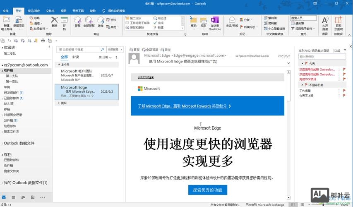This screenshot has width=353, height=207.
Task: Open the 其他 respond dropdown
Action: point(112,27)
